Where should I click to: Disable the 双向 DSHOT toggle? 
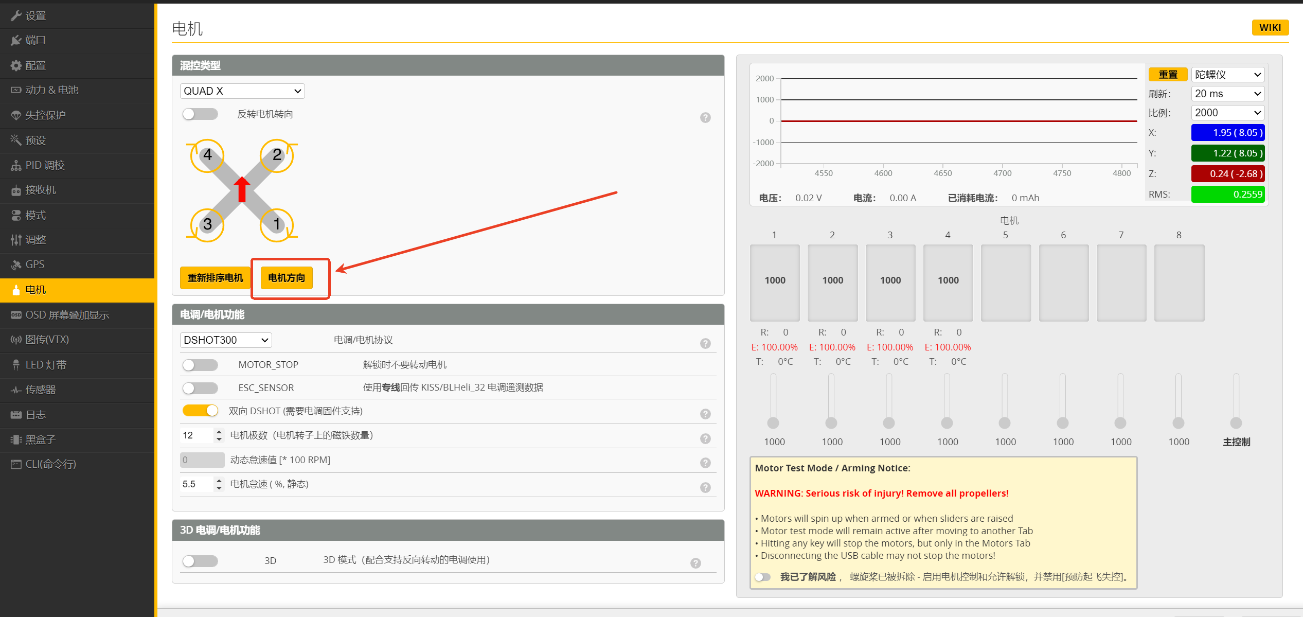click(200, 411)
